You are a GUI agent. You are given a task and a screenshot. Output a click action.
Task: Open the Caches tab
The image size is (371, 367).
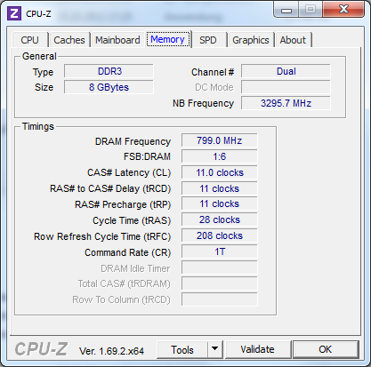(x=69, y=40)
